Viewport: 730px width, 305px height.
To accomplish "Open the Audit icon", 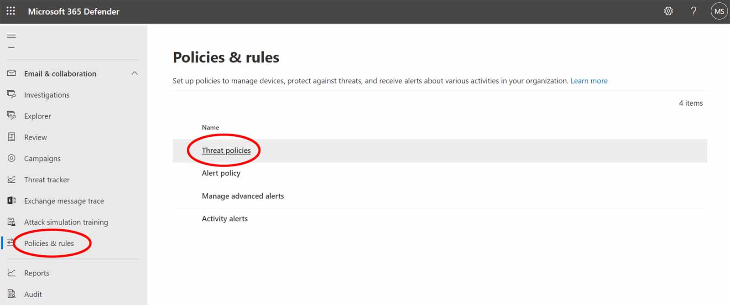I will [x=11, y=294].
